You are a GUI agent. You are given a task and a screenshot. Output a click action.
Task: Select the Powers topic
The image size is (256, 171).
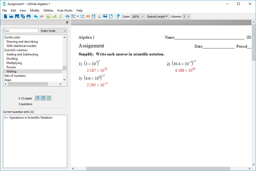[x=11, y=67]
